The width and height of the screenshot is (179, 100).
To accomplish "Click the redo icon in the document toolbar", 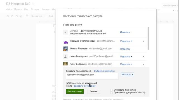I will [x=17, y=16].
